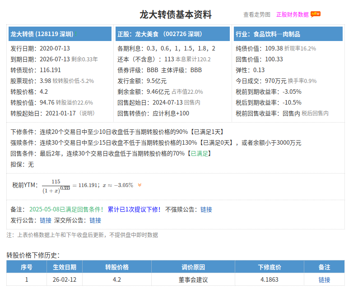Open 查看走势图 trend chart link
Screen dimensions: 358x293
tap(257, 14)
